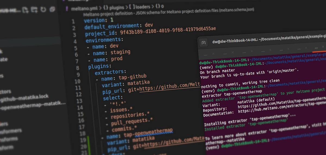Click the 'issues.*' select entry
This screenshot has height=155, width=326.
pyautogui.click(x=121, y=110)
